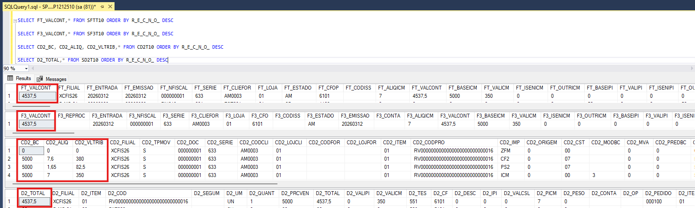This screenshot has width=695, height=208.
Task: Select the FT_ISENICM column header
Action: click(x=530, y=88)
